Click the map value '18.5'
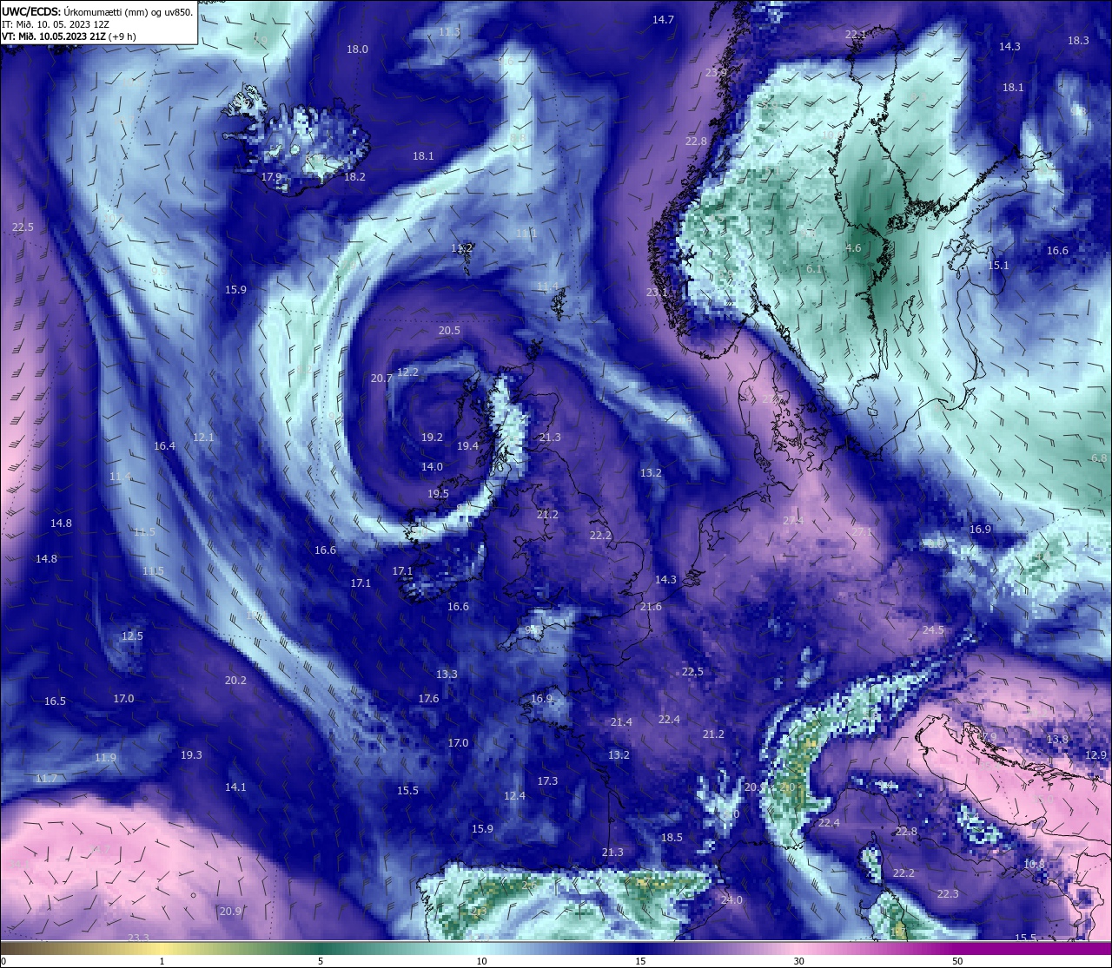The image size is (1112, 968). pos(672,838)
